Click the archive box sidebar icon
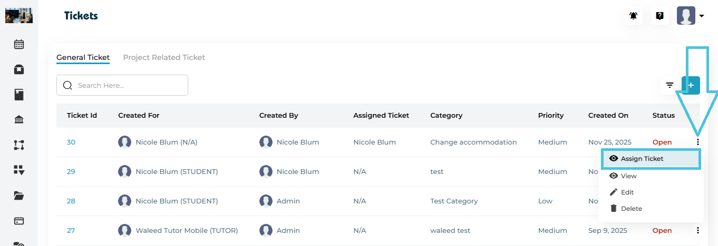Viewport: 718px width, 246px height. coord(19,69)
